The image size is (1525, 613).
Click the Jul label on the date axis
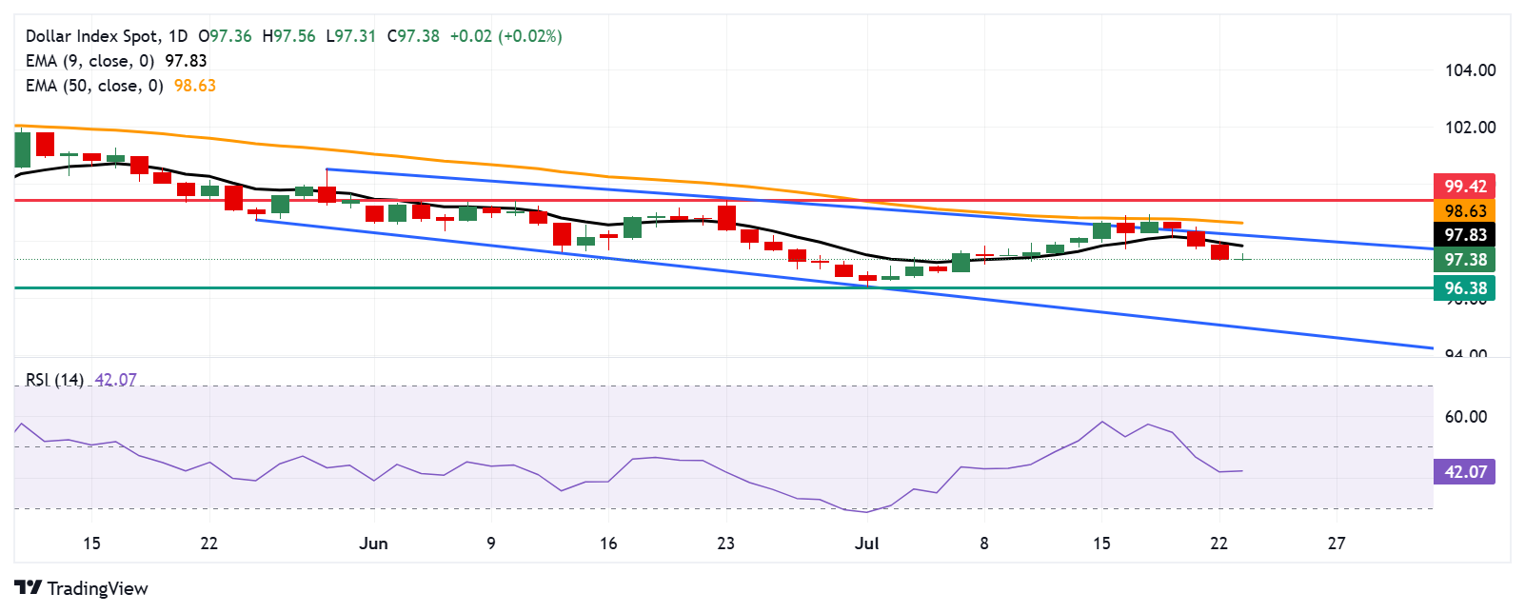tap(866, 544)
